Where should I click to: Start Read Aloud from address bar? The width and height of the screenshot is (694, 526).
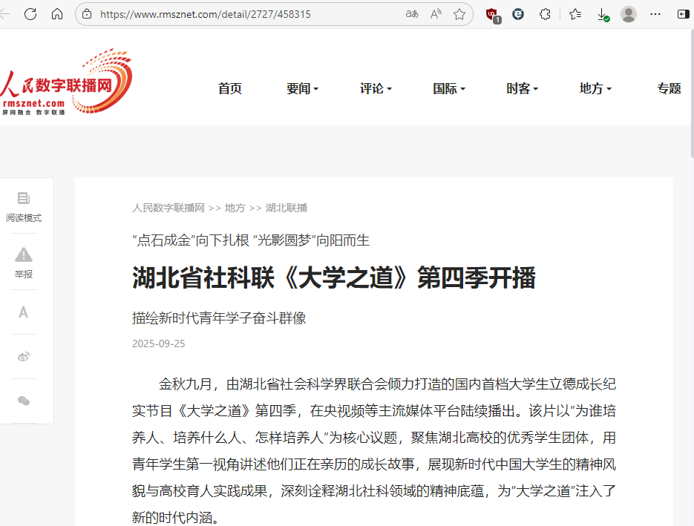[x=436, y=14]
